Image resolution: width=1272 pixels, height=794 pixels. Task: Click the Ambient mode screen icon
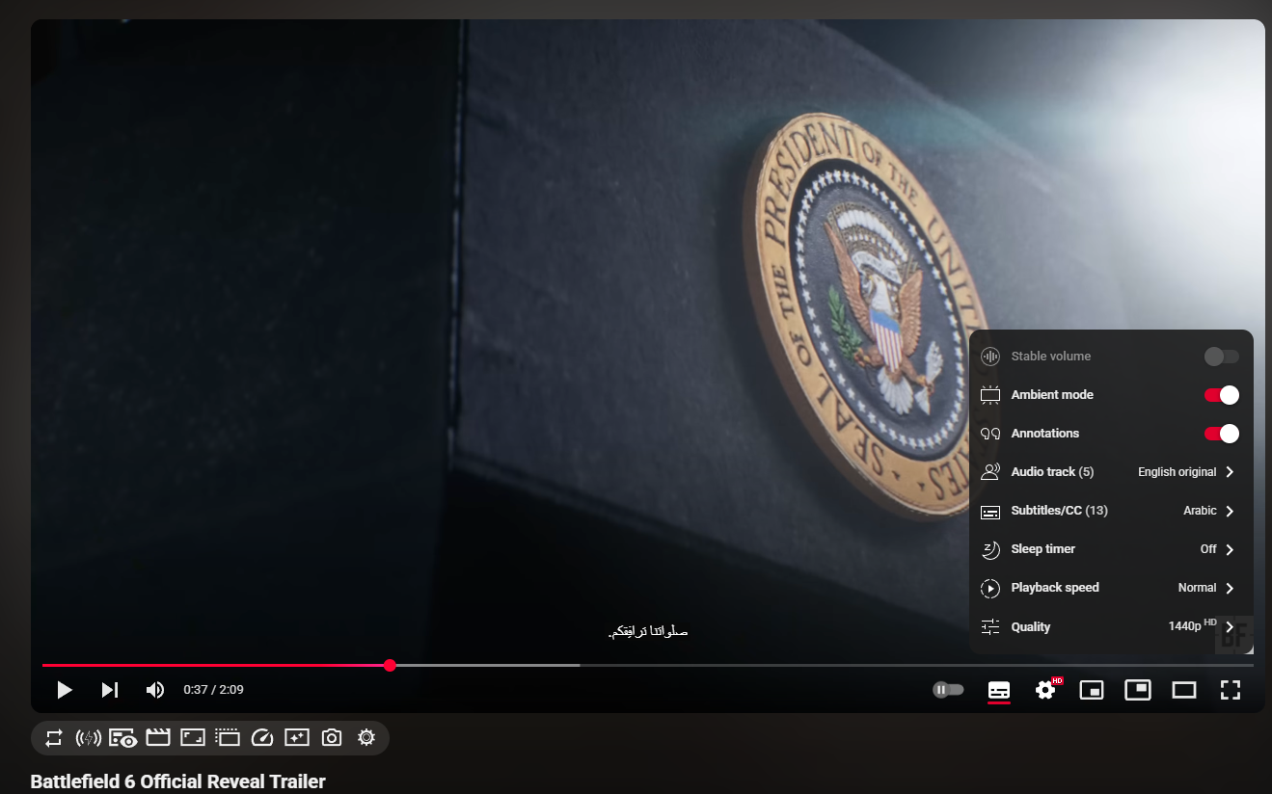click(x=990, y=395)
